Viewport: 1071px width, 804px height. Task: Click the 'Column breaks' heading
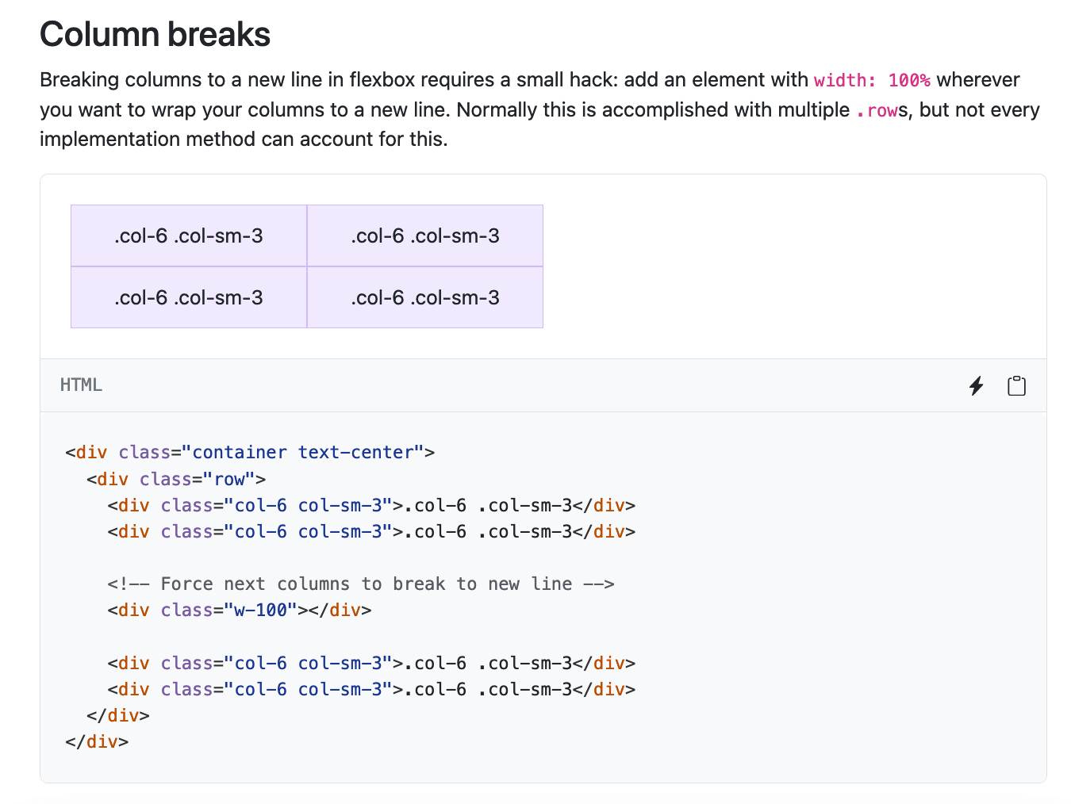click(x=155, y=33)
